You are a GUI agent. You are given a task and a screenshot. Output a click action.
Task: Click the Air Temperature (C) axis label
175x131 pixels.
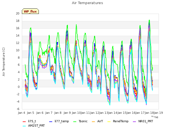[4, 62]
